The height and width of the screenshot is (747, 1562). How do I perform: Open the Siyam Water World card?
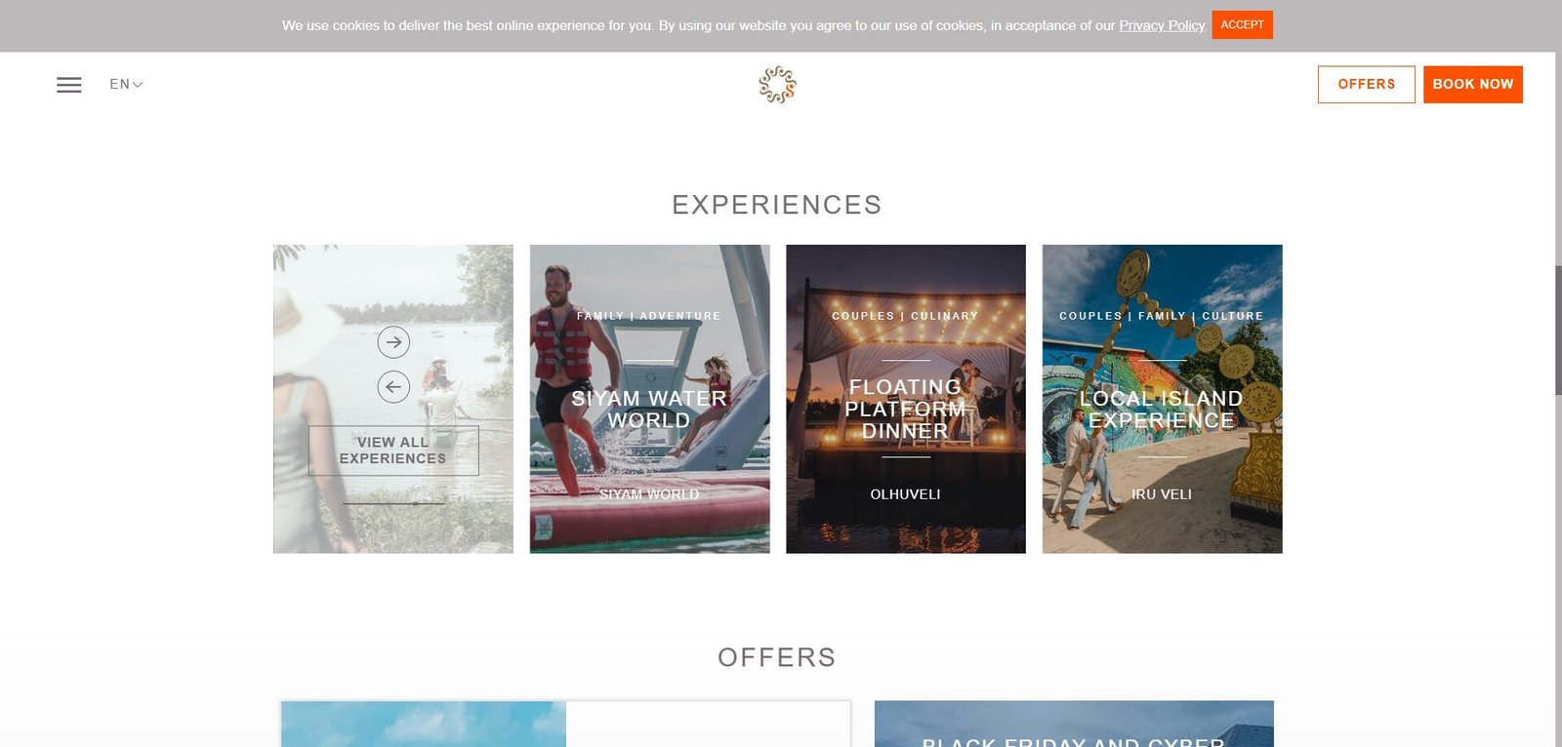[649, 399]
